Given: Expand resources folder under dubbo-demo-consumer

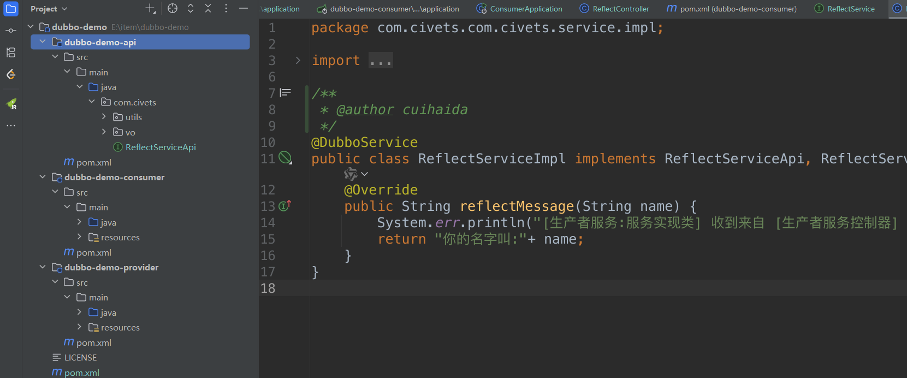Looking at the screenshot, I should click(79, 237).
